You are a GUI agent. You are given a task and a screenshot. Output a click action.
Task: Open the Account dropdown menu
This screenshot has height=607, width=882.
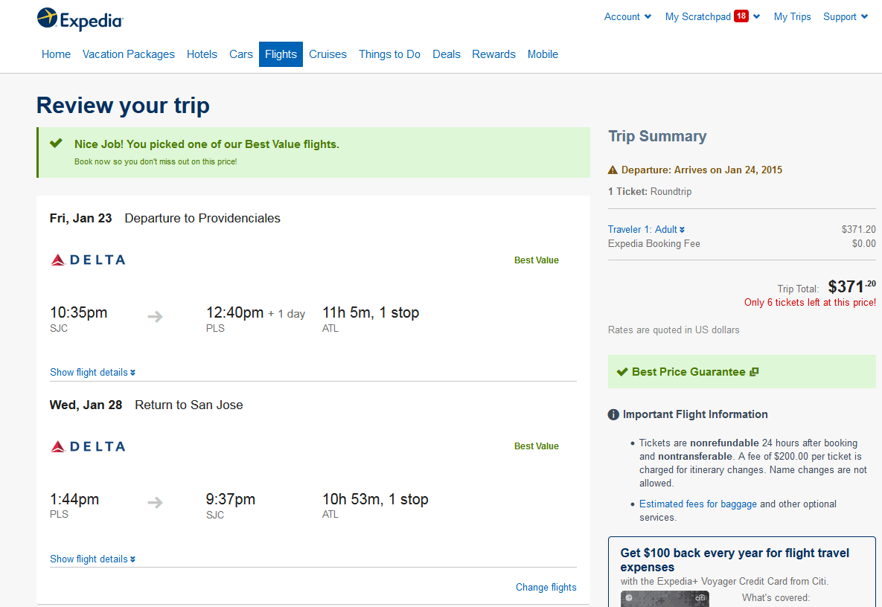627,16
